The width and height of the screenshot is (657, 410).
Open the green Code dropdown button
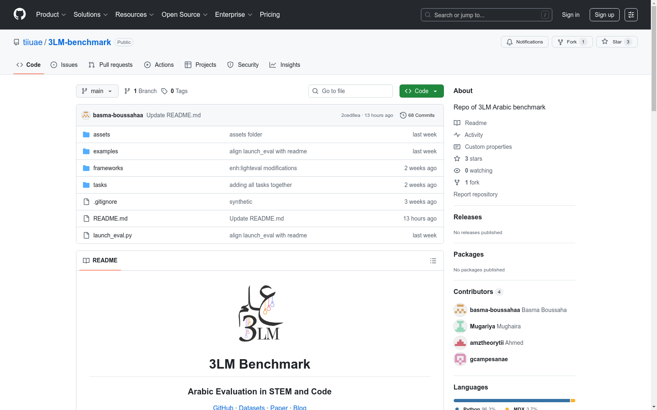[422, 91]
